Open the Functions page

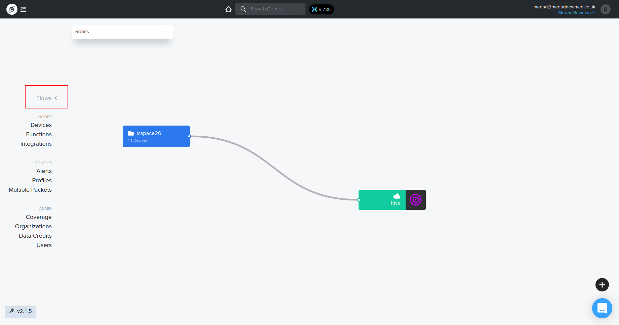click(39, 134)
